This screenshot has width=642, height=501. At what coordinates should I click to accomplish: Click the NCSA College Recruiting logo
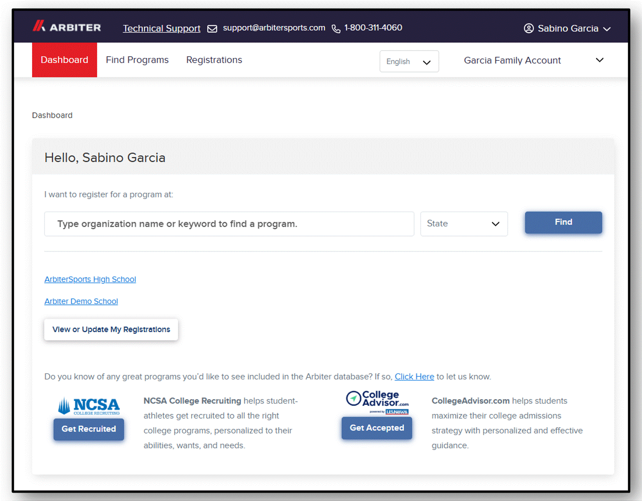point(89,406)
